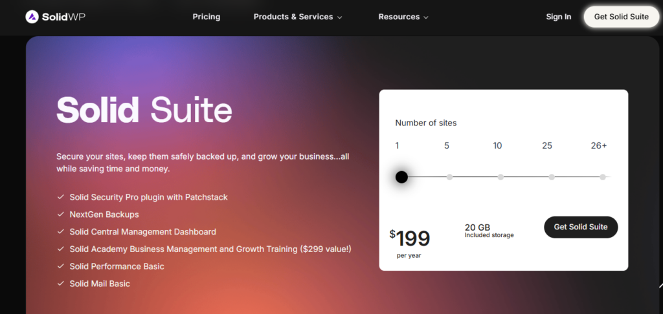
Task: Click the SolidWP wordmark text
Action: pyautogui.click(x=65, y=17)
